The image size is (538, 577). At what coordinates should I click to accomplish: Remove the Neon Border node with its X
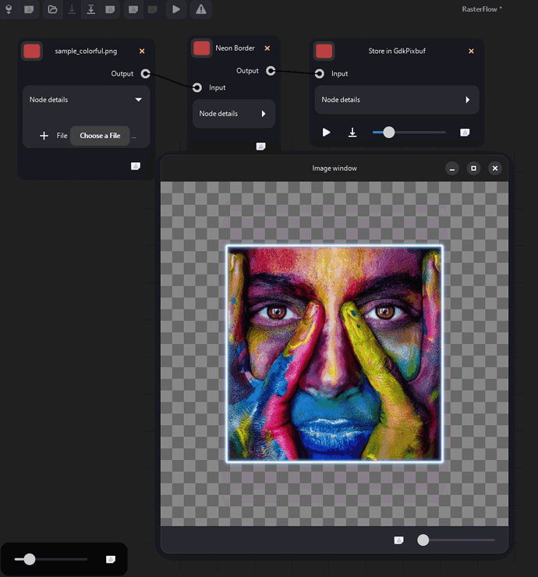[x=267, y=48]
